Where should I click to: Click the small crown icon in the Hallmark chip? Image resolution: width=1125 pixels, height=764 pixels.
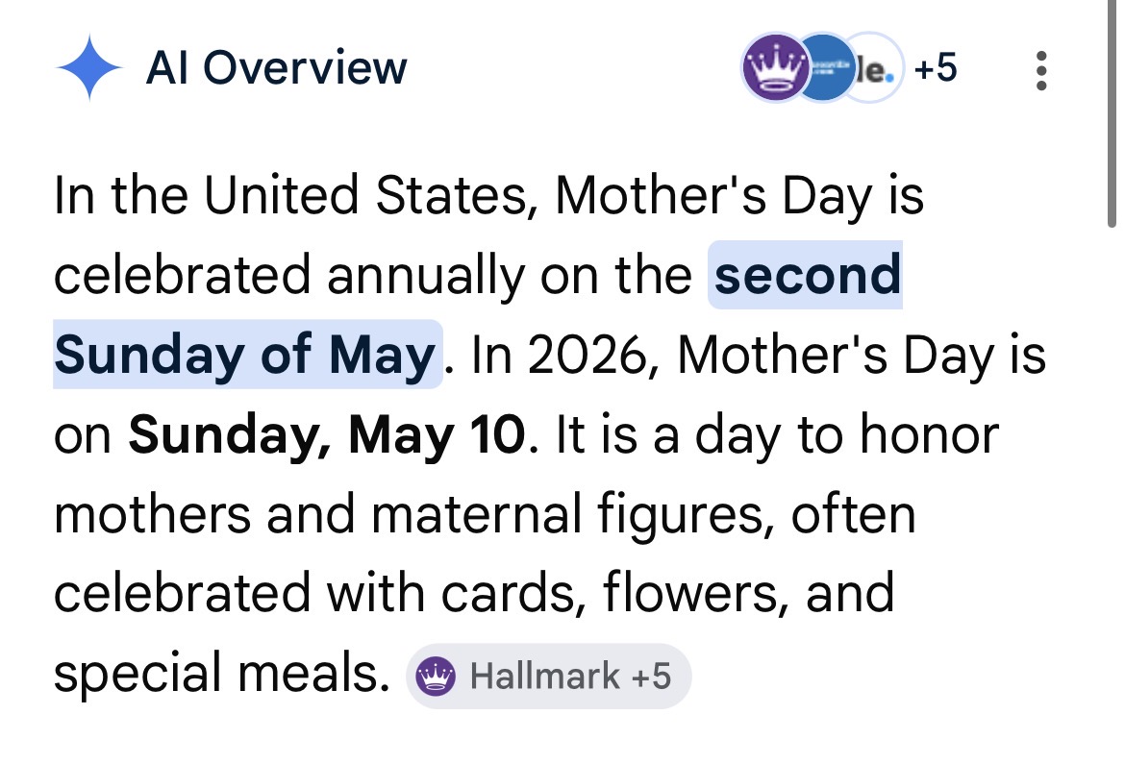(435, 677)
